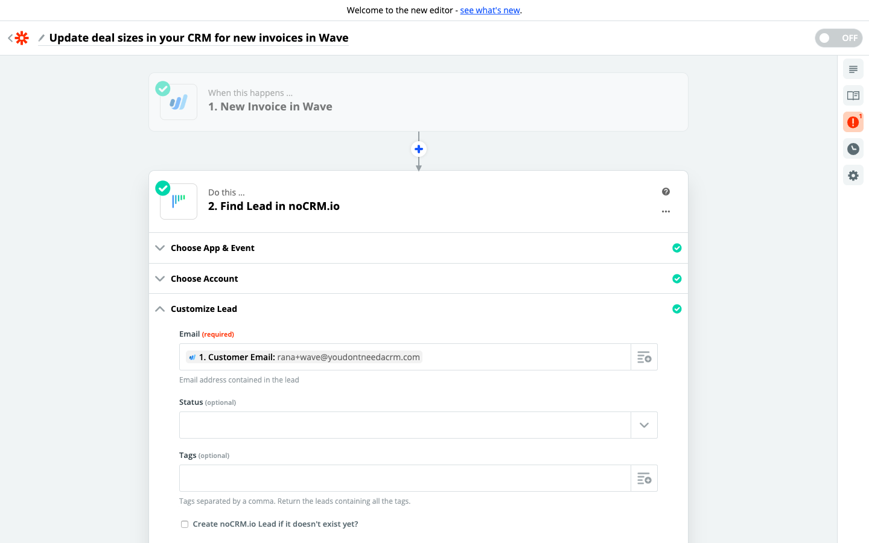Open the task history clock icon

pos(853,149)
